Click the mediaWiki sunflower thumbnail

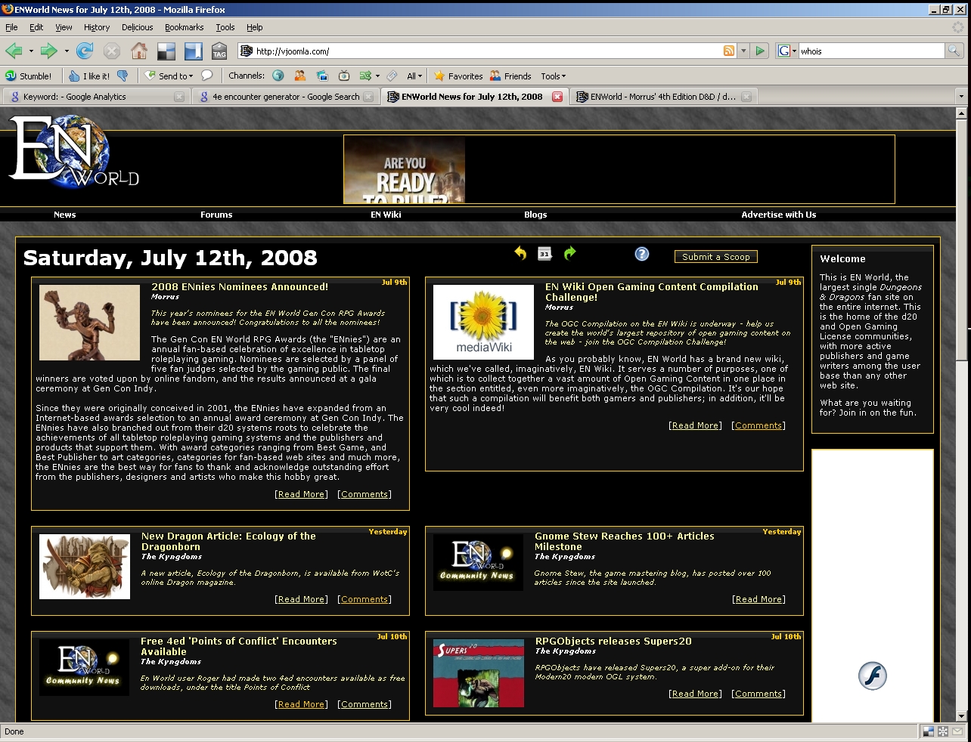(x=483, y=323)
